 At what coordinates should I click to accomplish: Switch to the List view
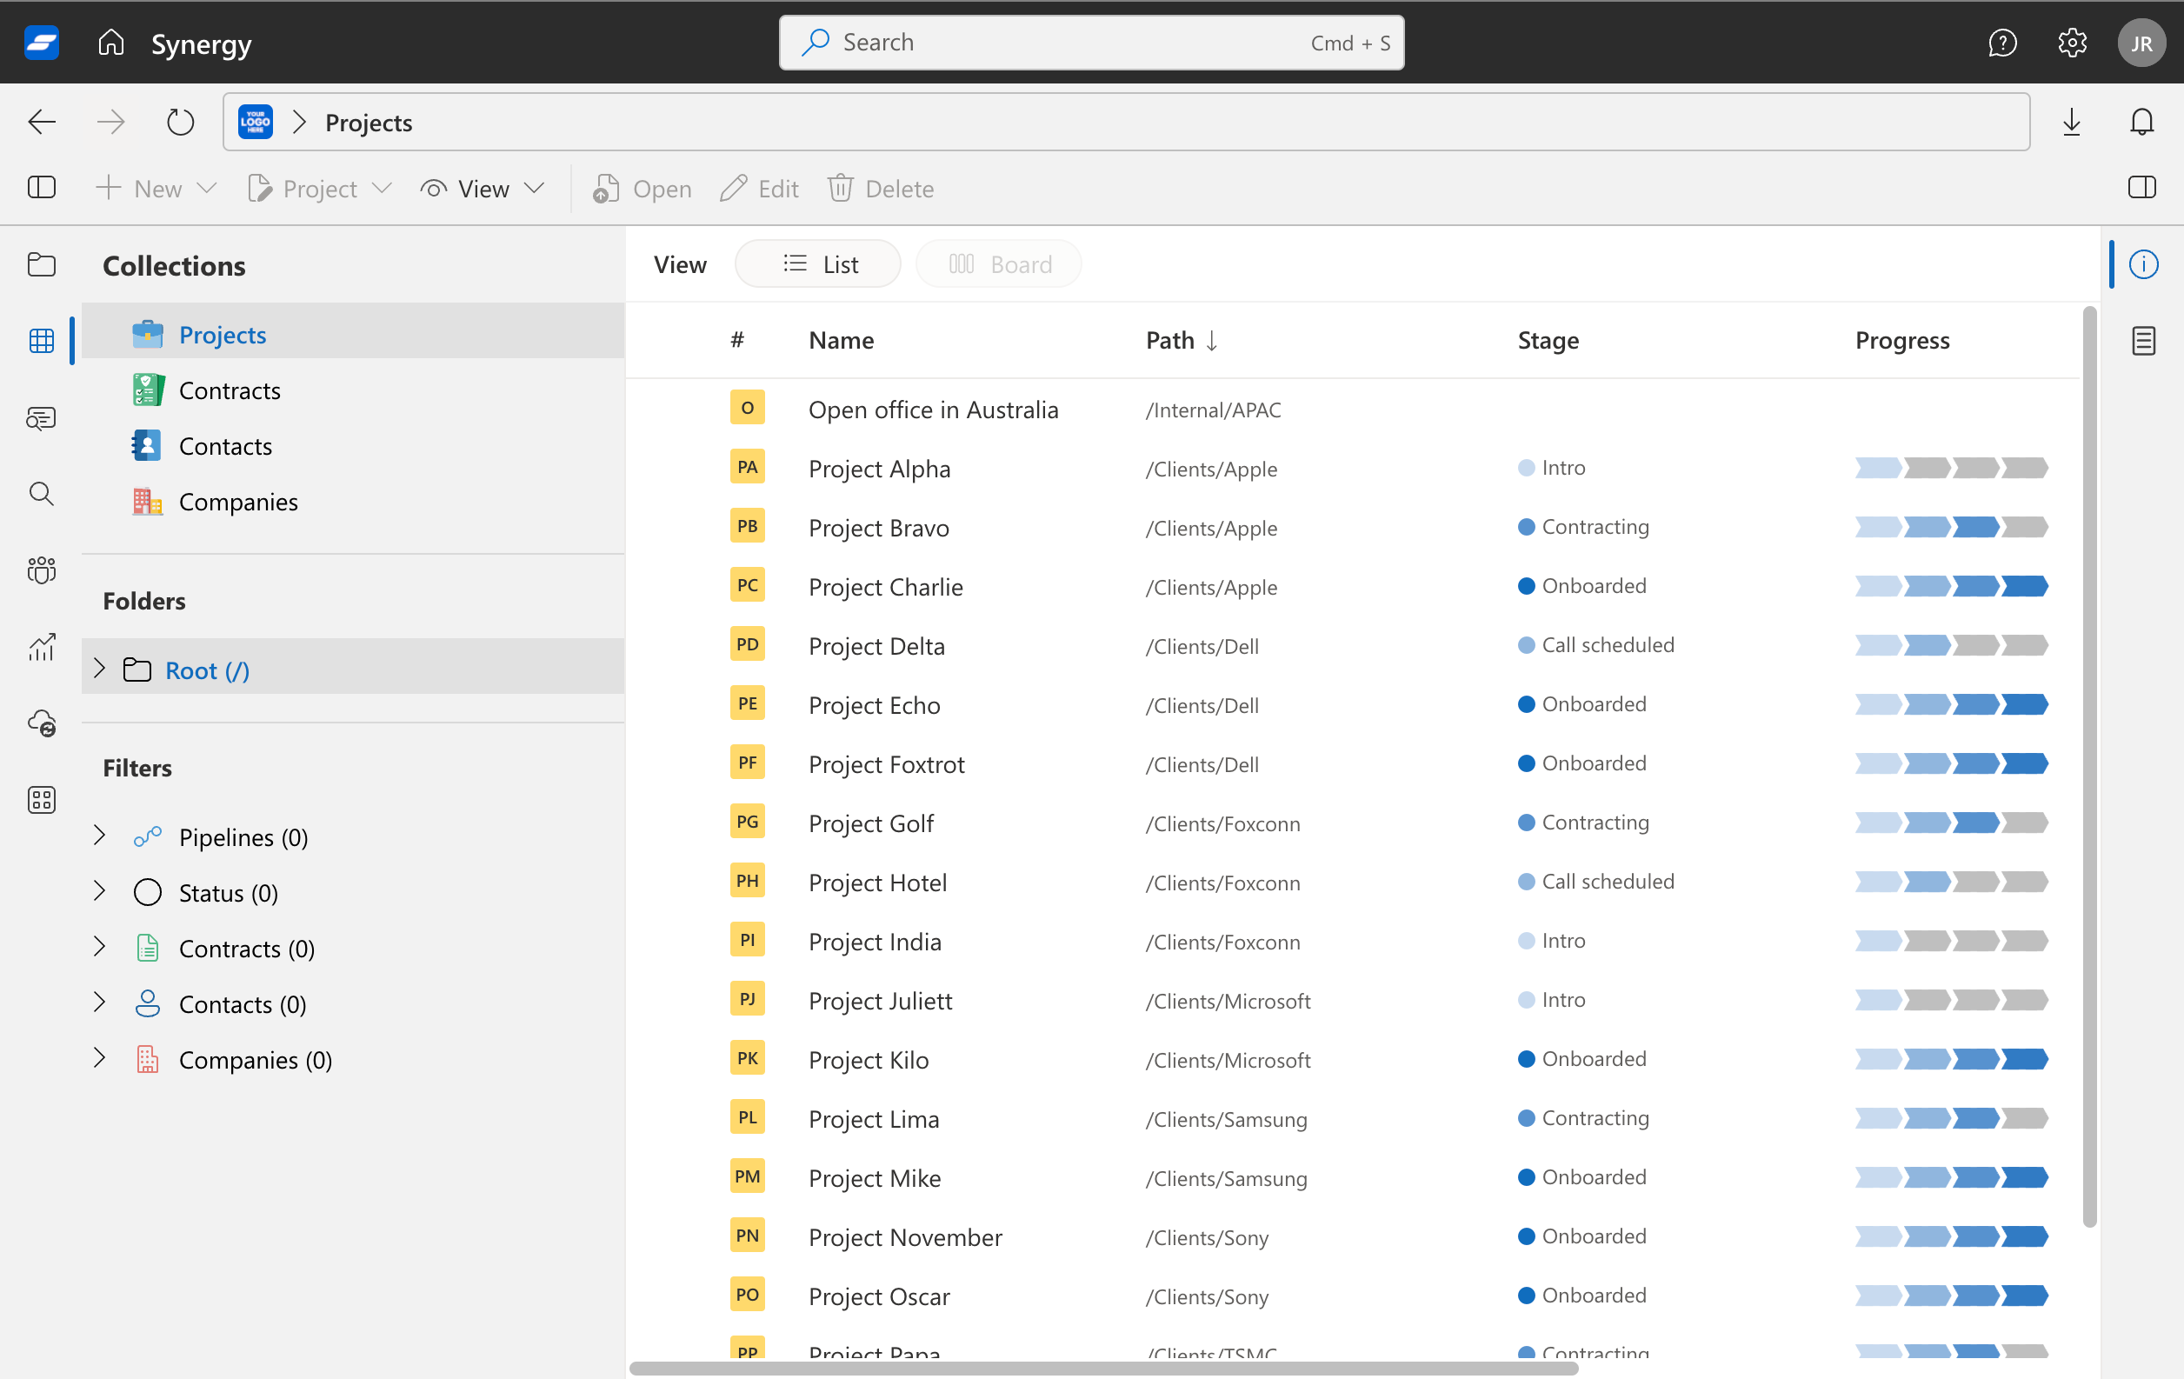click(817, 264)
